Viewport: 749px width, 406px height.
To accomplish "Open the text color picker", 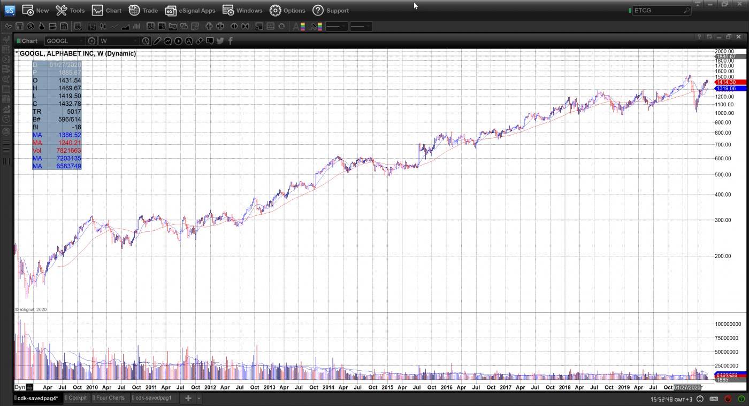I will 299,26.
